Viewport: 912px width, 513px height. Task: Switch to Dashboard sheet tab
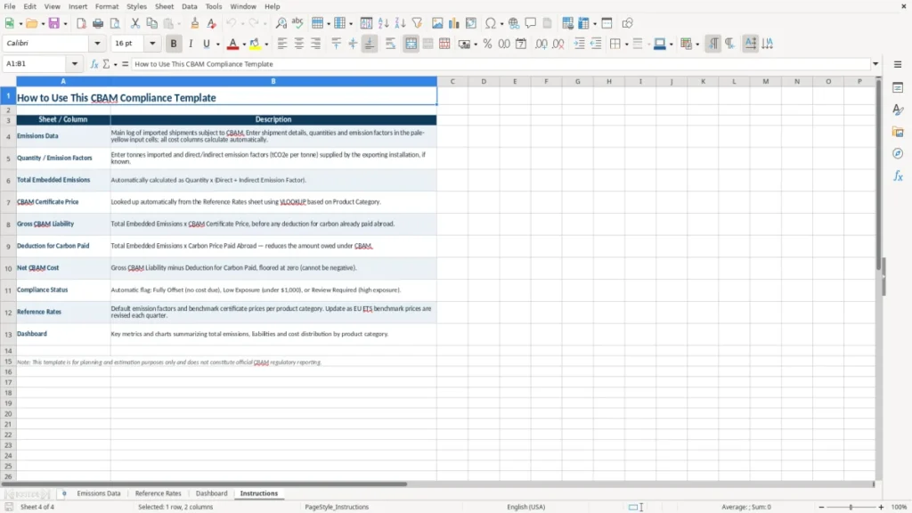[211, 493]
